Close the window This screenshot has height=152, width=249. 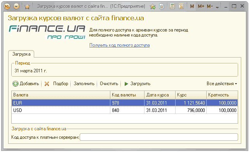(x=242, y=6)
